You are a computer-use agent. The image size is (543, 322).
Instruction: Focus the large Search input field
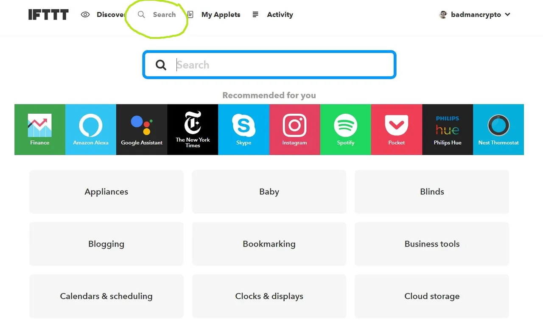click(x=269, y=65)
